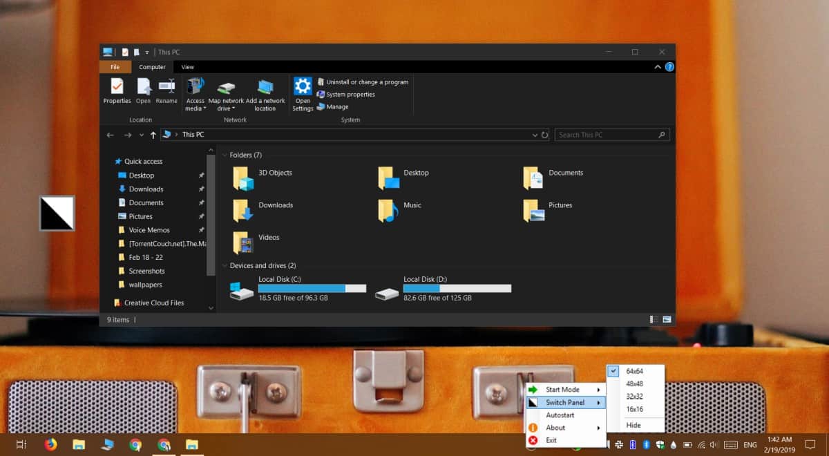829x456 pixels.
Task: Click the Up arrow navigation button
Action: point(153,135)
